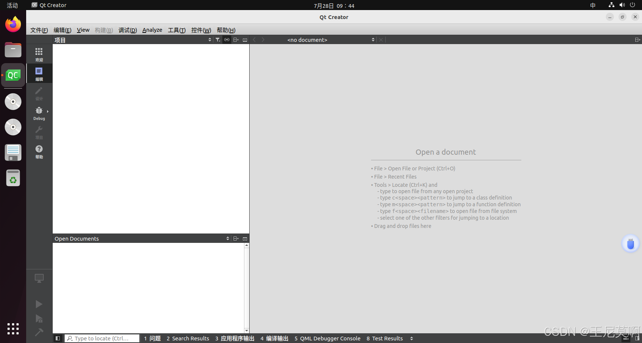Open the 编辑(E) menu
642x343 pixels.
coord(62,30)
